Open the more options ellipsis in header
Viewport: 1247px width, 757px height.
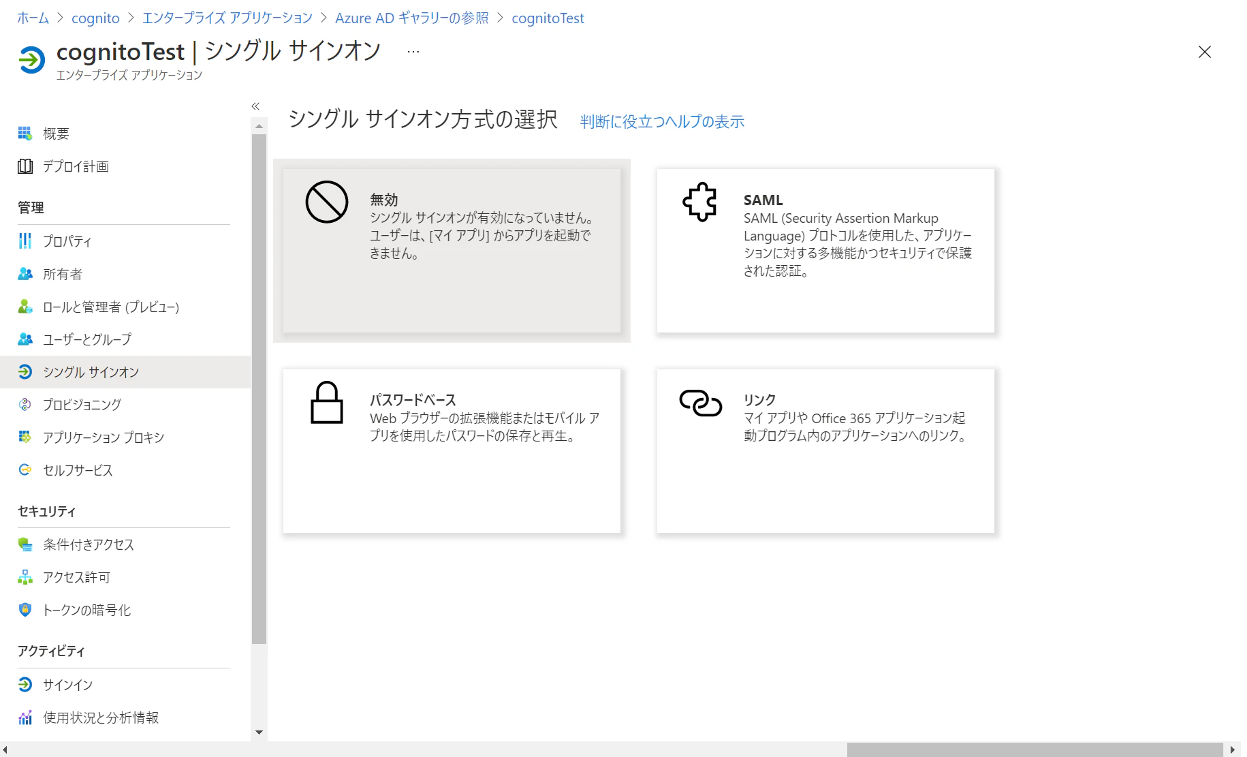tap(413, 52)
